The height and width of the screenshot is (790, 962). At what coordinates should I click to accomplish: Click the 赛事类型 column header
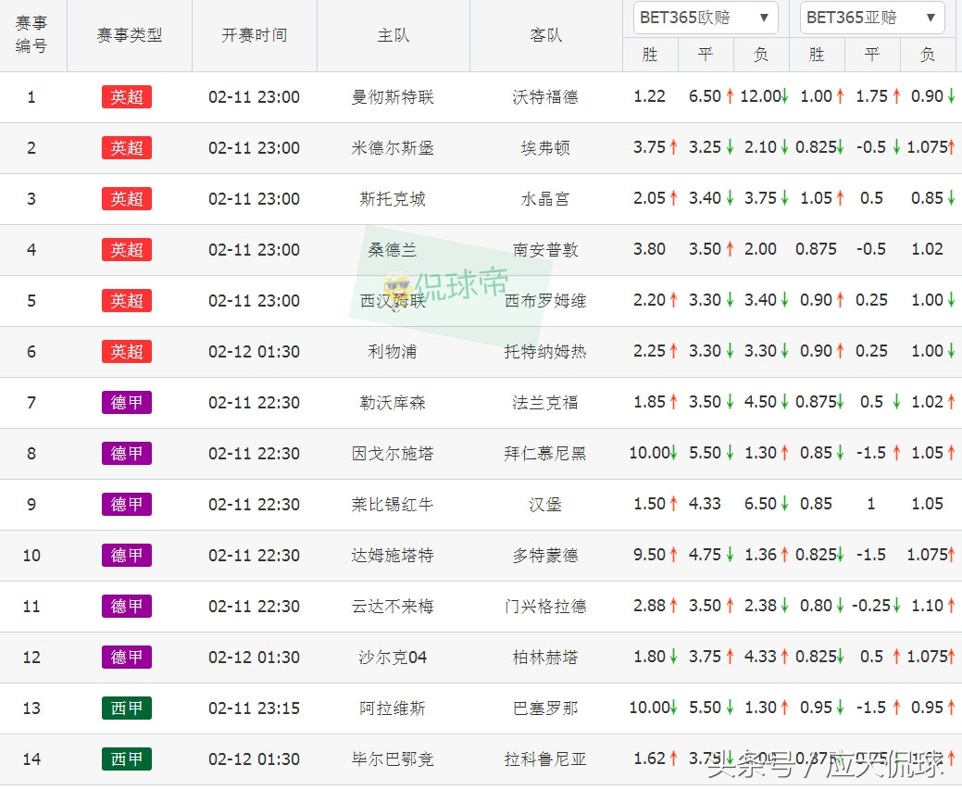click(131, 35)
